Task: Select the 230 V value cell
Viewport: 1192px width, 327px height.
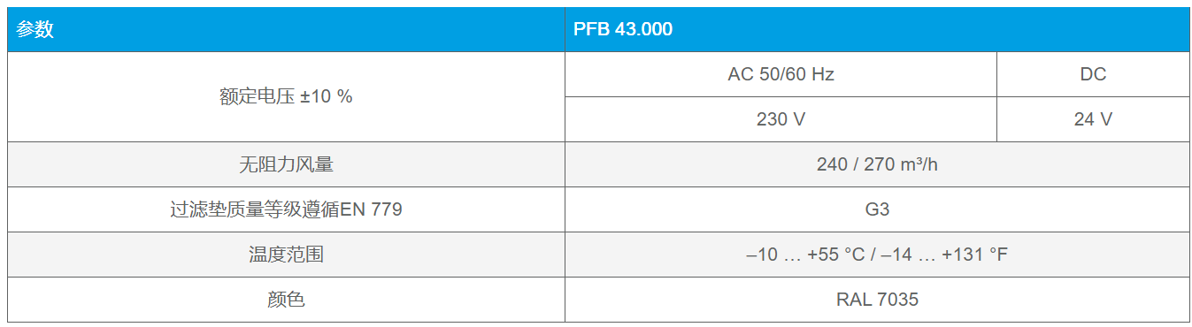Action: 781,119
